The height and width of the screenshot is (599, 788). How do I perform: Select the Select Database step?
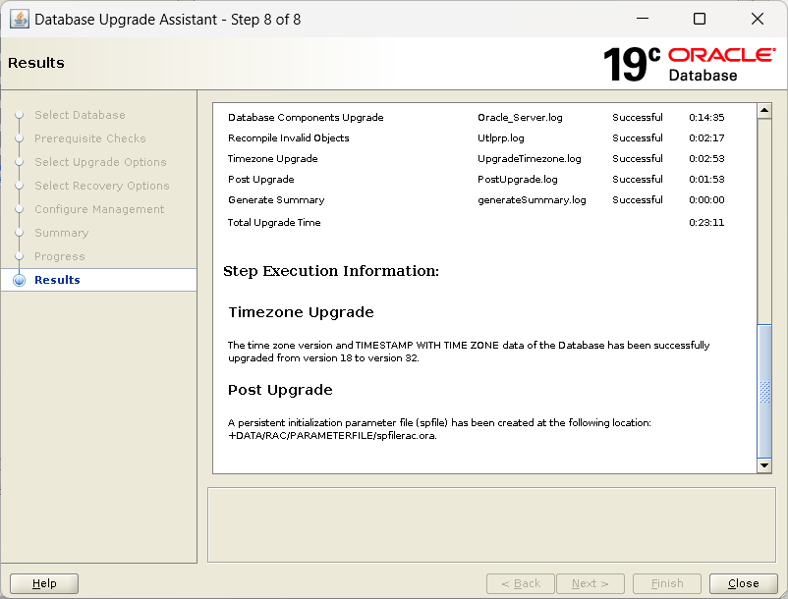tap(80, 115)
